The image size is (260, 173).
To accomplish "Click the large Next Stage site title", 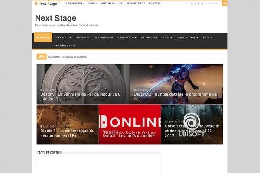I will pos(56,18).
